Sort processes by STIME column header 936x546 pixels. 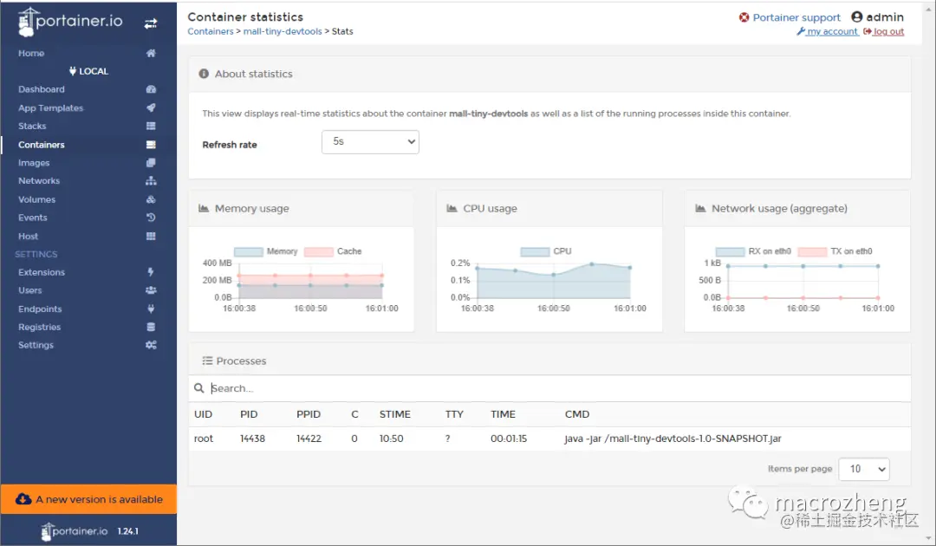point(395,414)
